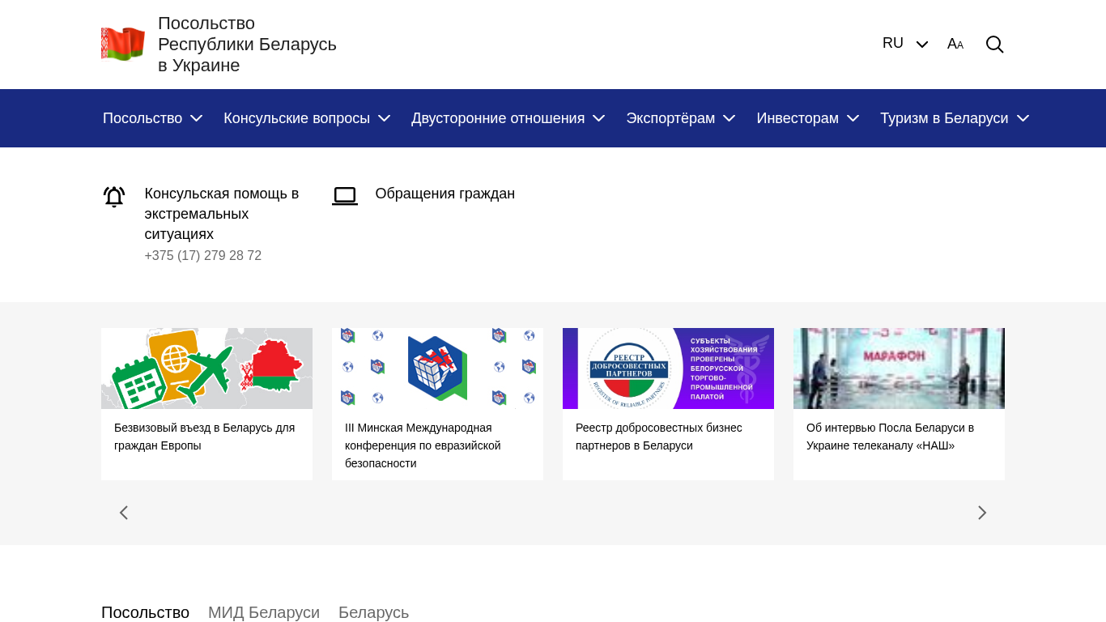Viewport: 1106px width, 622px height.
Task: Expand the Консульские вопросы menu
Action: pyautogui.click(x=307, y=118)
